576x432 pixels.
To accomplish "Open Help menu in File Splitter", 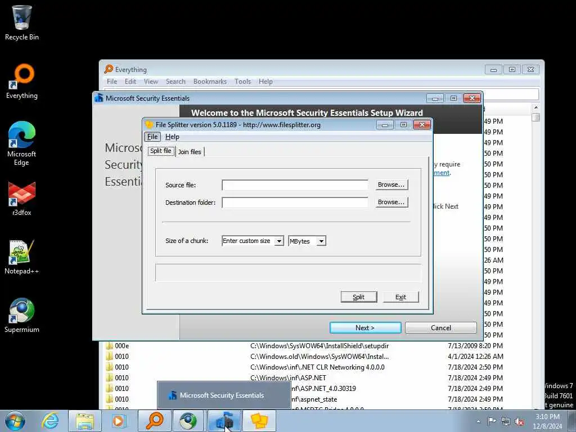I will (x=172, y=137).
